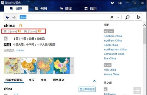Image resolution: width=147 pixels, height=95 pixels.
Task: Open the northern China collocation
Action: coord(113,41)
